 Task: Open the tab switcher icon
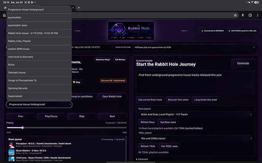click(250, 15)
